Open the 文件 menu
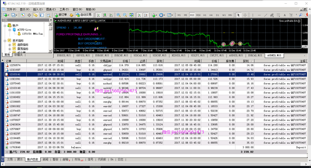The height and width of the screenshot is (168, 311). point(11,9)
